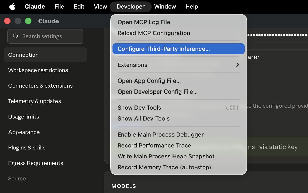Screen dimensions: 308x193
Task: Select Open App Config File…
Action: coord(178,81)
